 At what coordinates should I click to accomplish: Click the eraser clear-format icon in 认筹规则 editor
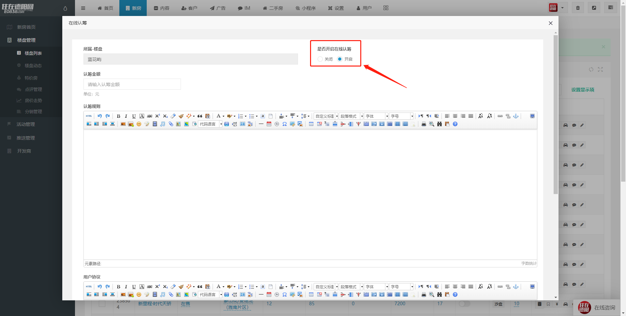pos(173,116)
